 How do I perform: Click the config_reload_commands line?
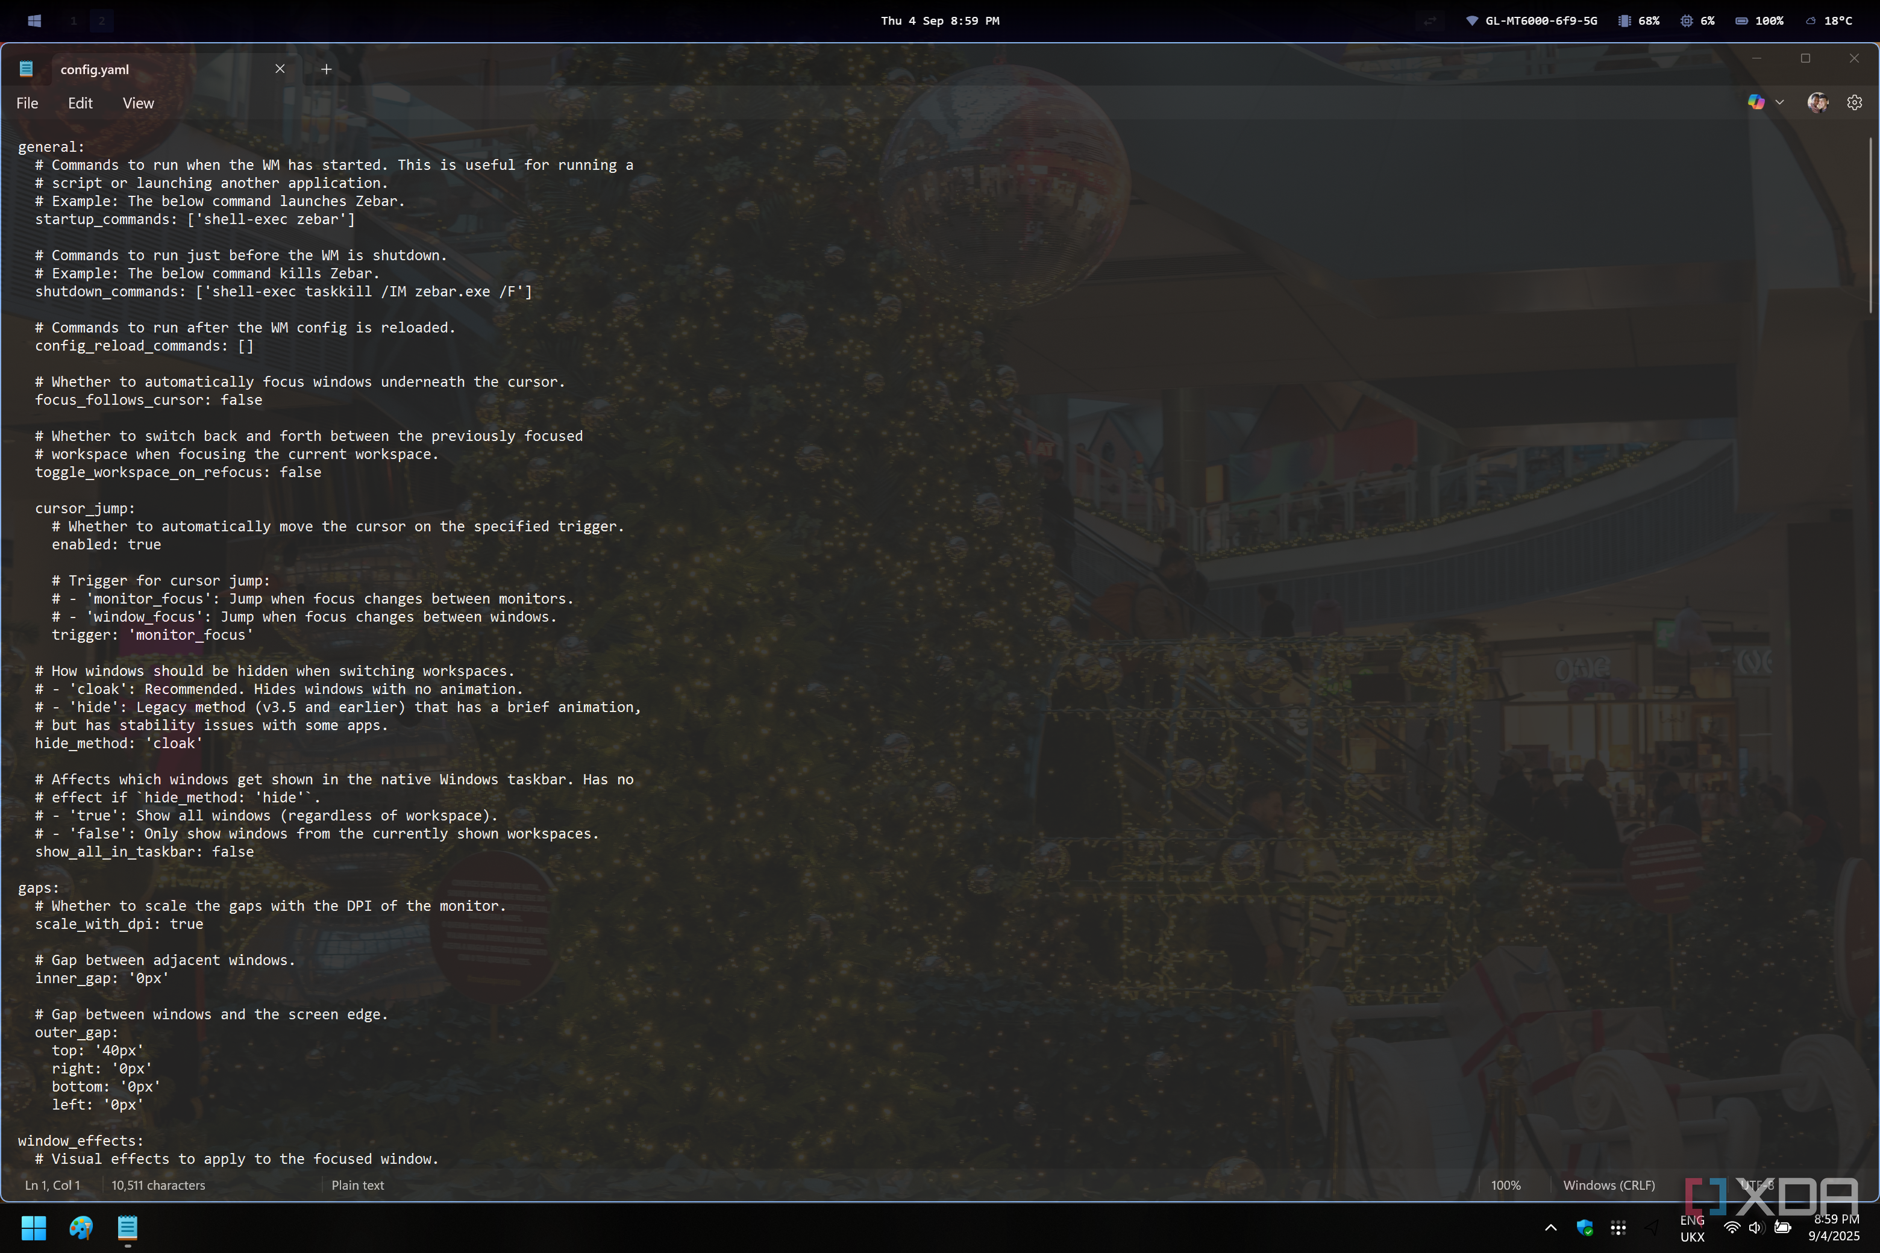[x=145, y=346]
